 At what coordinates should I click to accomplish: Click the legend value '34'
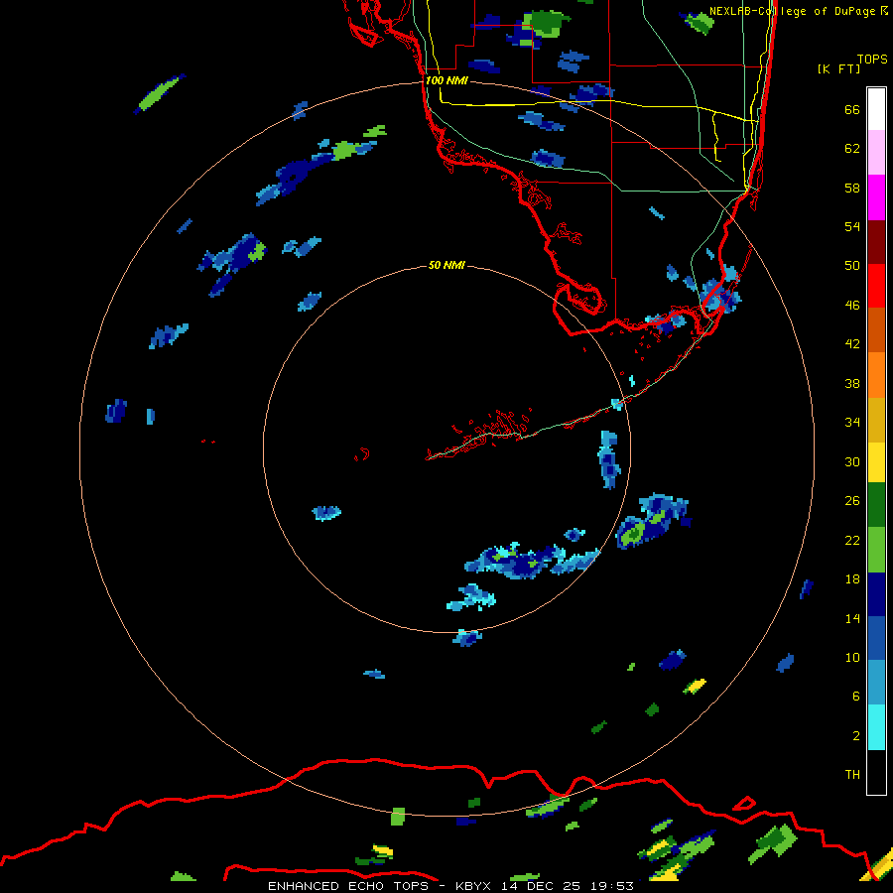click(852, 422)
